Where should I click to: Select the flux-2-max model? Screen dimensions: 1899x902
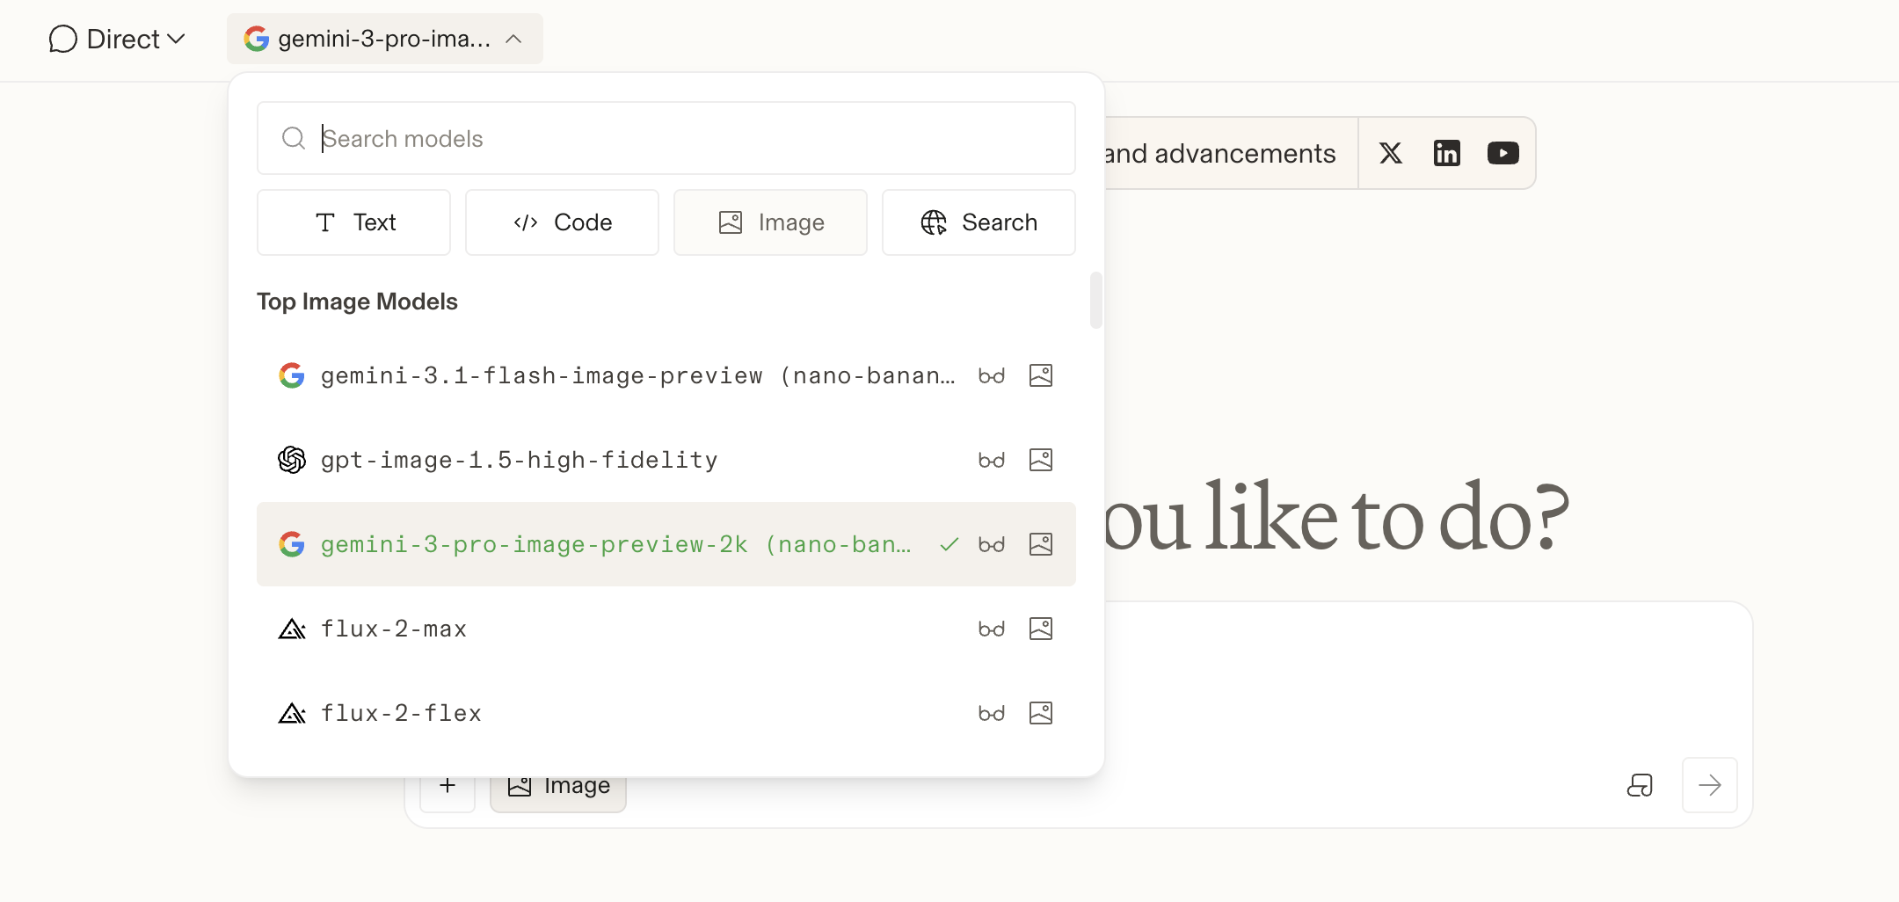[x=394, y=629]
